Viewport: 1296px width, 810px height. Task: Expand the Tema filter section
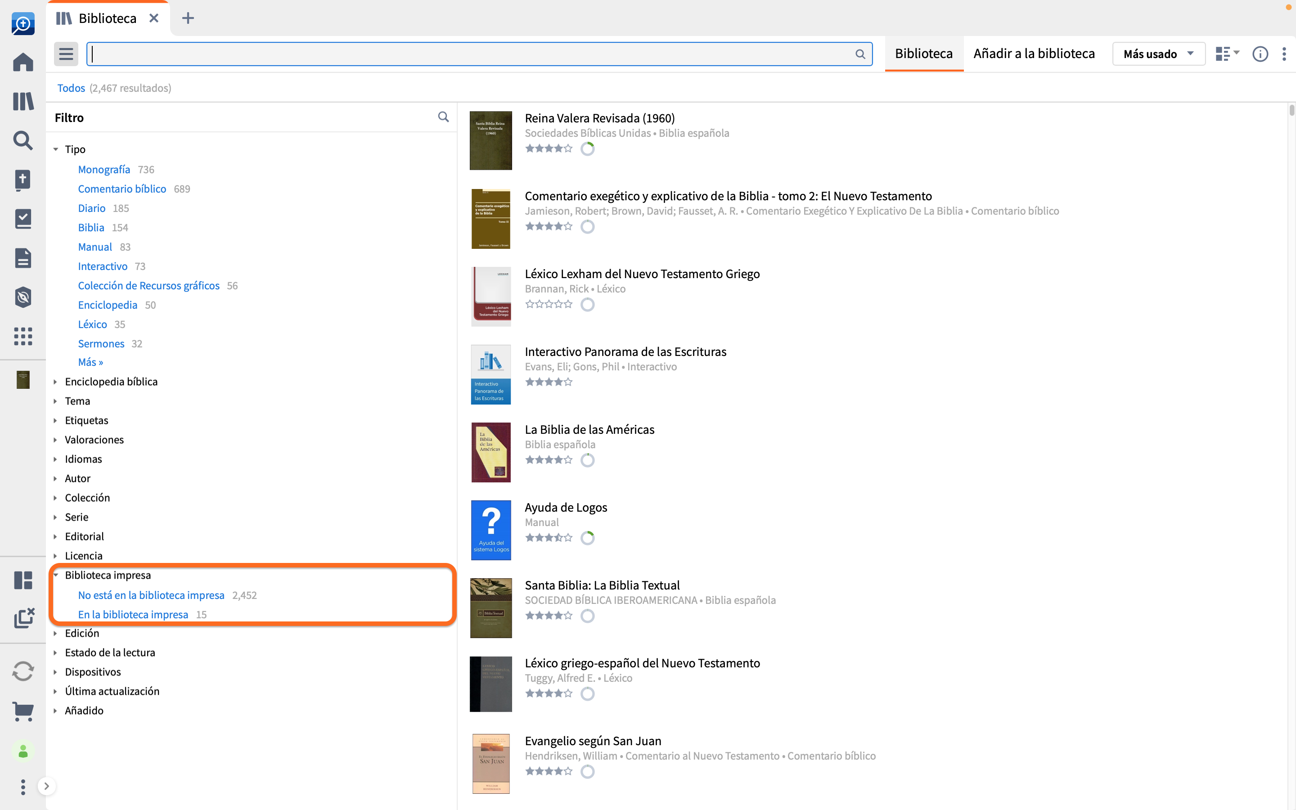[x=55, y=400]
